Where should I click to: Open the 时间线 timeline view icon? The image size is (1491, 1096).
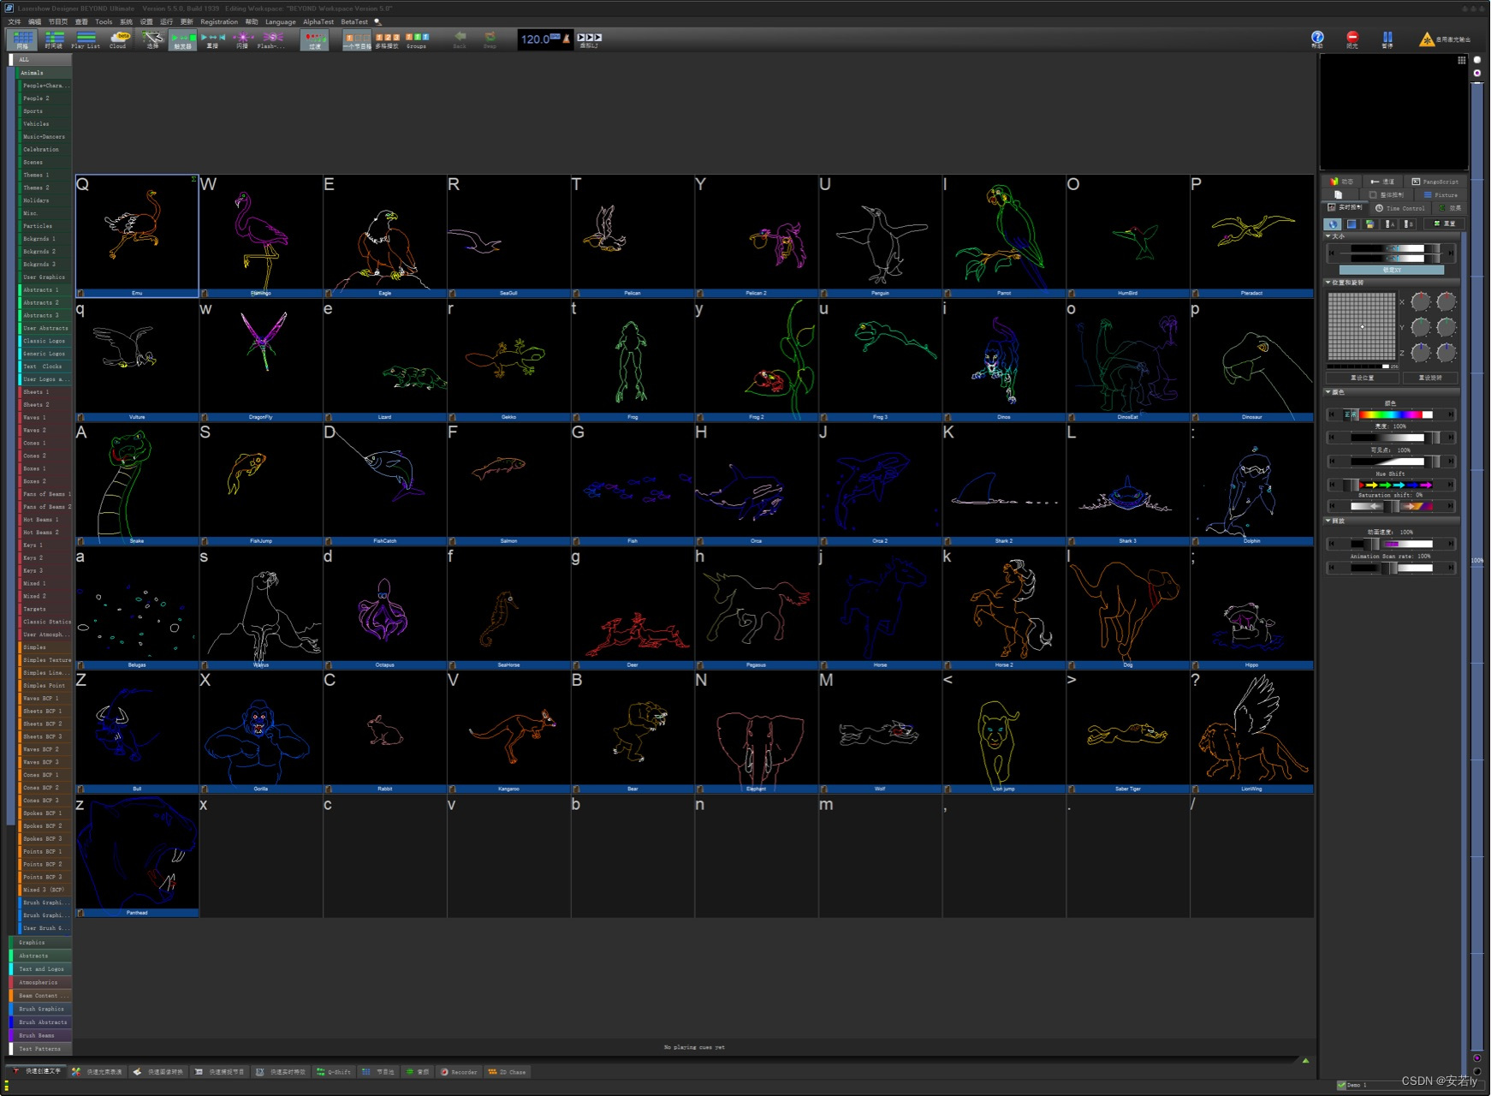(x=53, y=39)
